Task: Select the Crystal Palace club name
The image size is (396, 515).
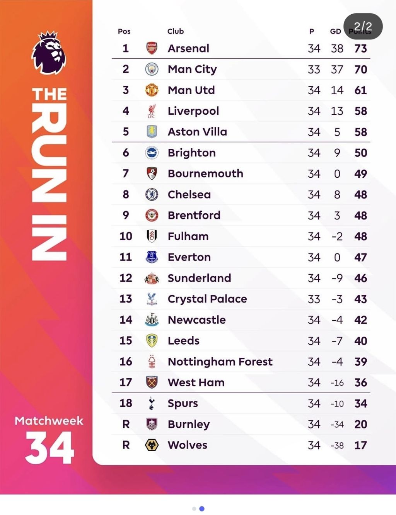Action: [207, 299]
